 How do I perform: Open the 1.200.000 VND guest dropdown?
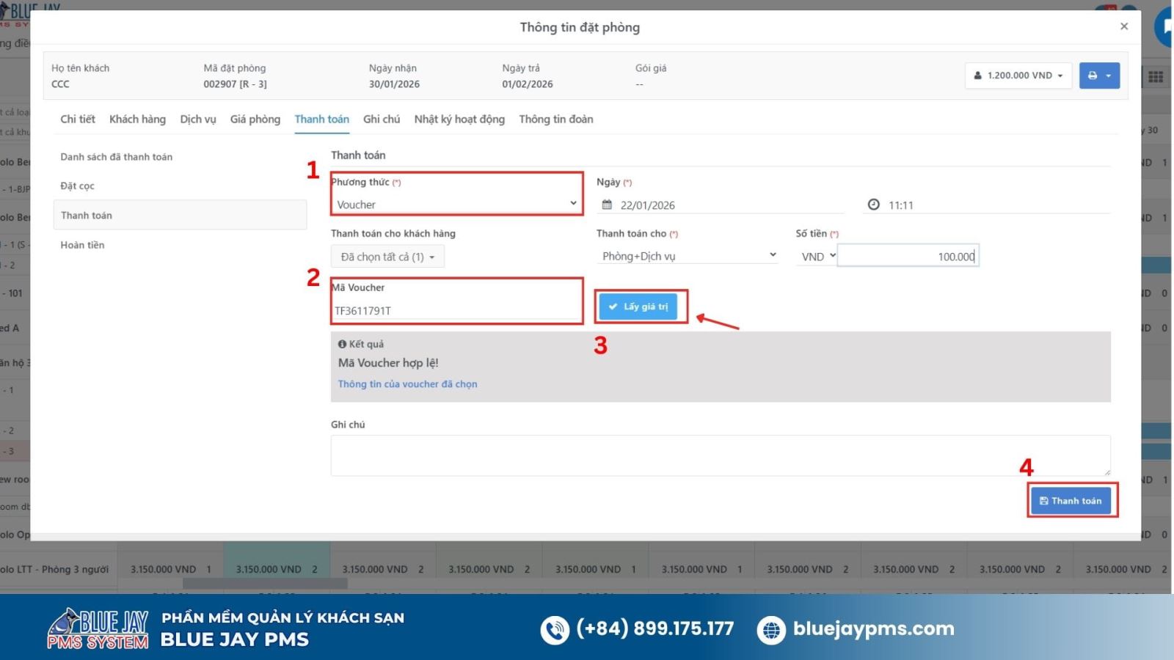(1018, 76)
